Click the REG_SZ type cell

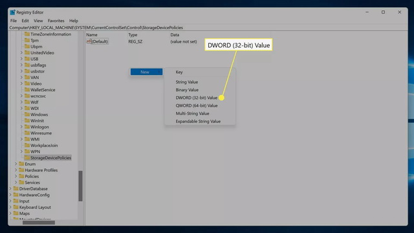click(x=135, y=41)
